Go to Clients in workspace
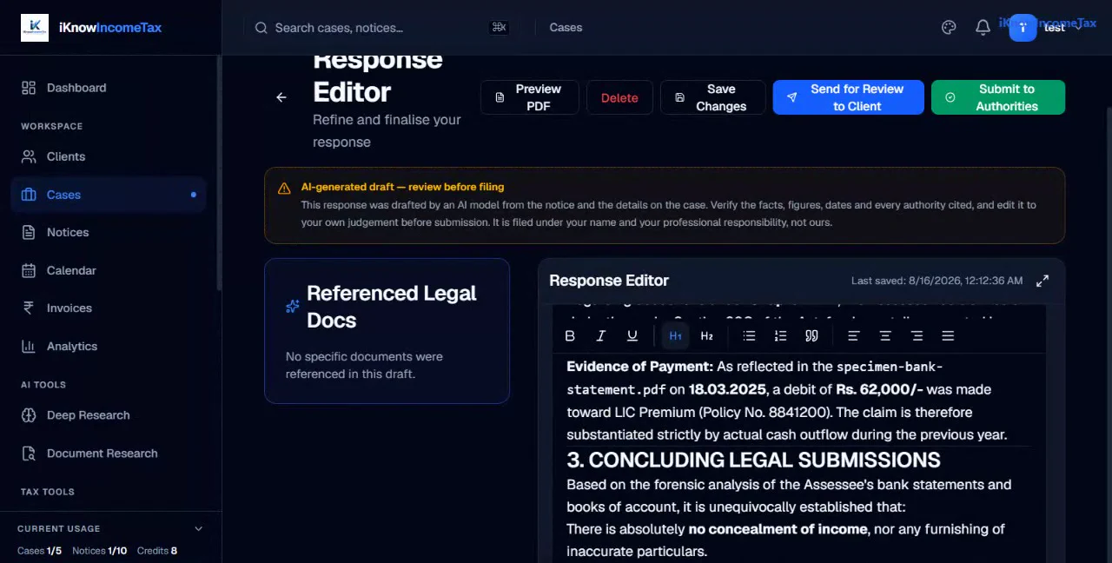The width and height of the screenshot is (1112, 563). [109, 156]
